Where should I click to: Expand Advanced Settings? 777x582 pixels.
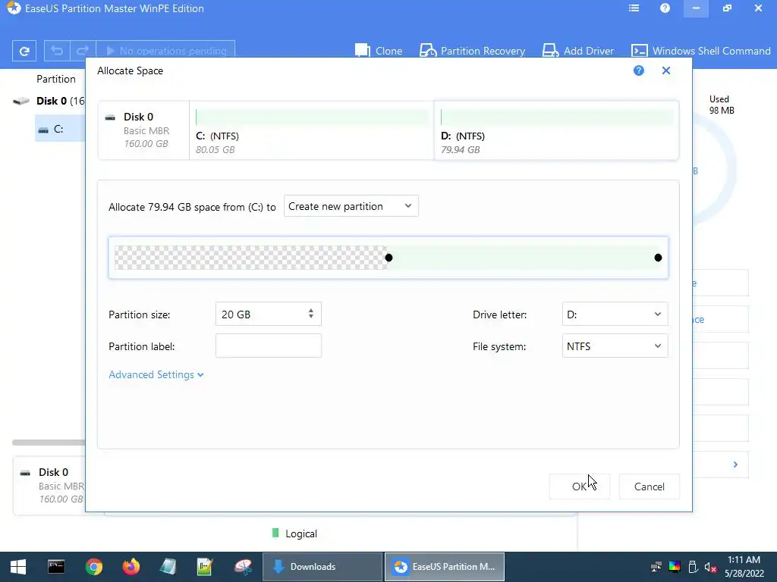point(156,374)
